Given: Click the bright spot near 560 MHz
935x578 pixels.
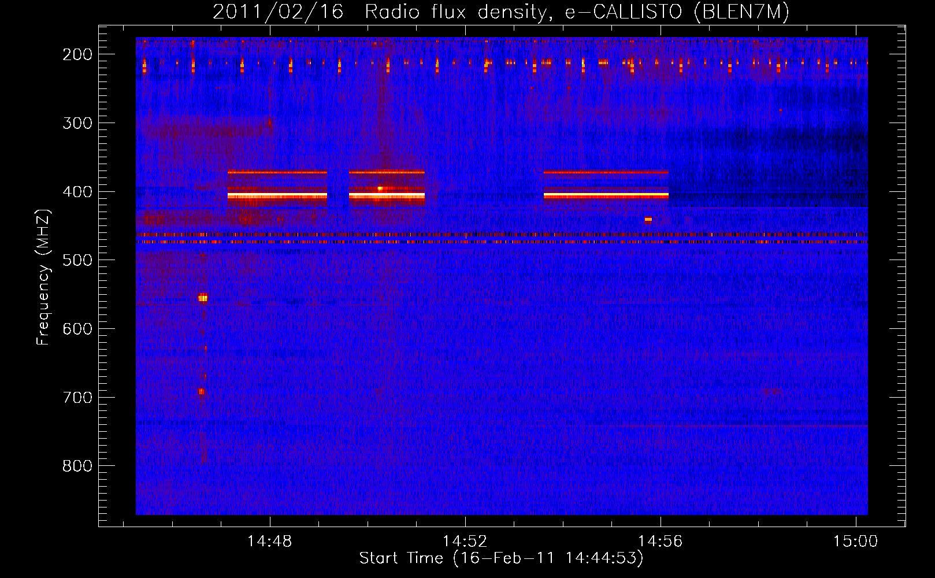Looking at the screenshot, I should coord(203,298).
